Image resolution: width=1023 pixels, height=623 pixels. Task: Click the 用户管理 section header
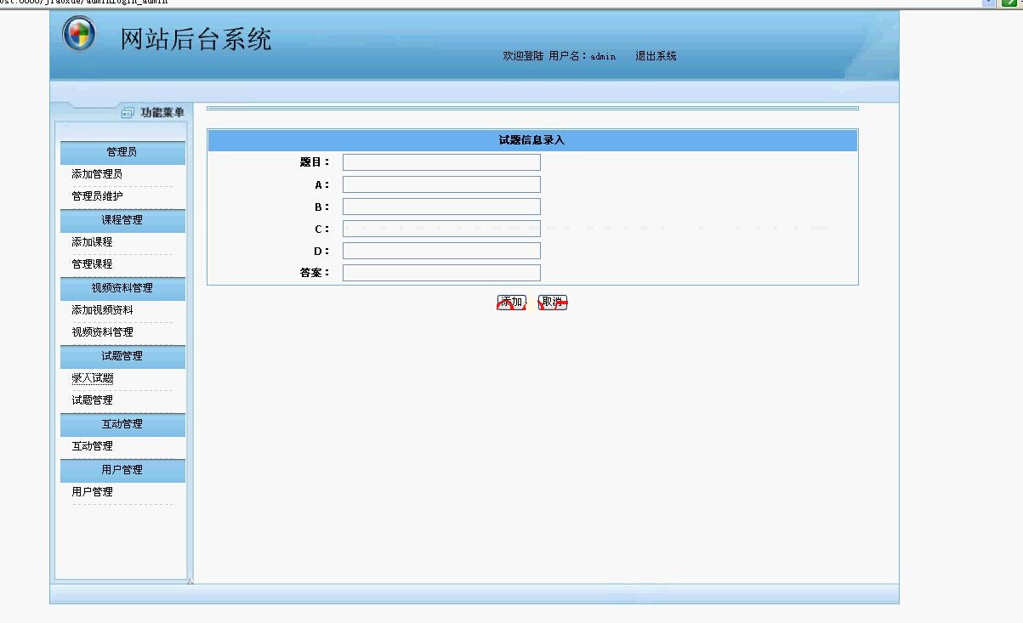(x=122, y=471)
